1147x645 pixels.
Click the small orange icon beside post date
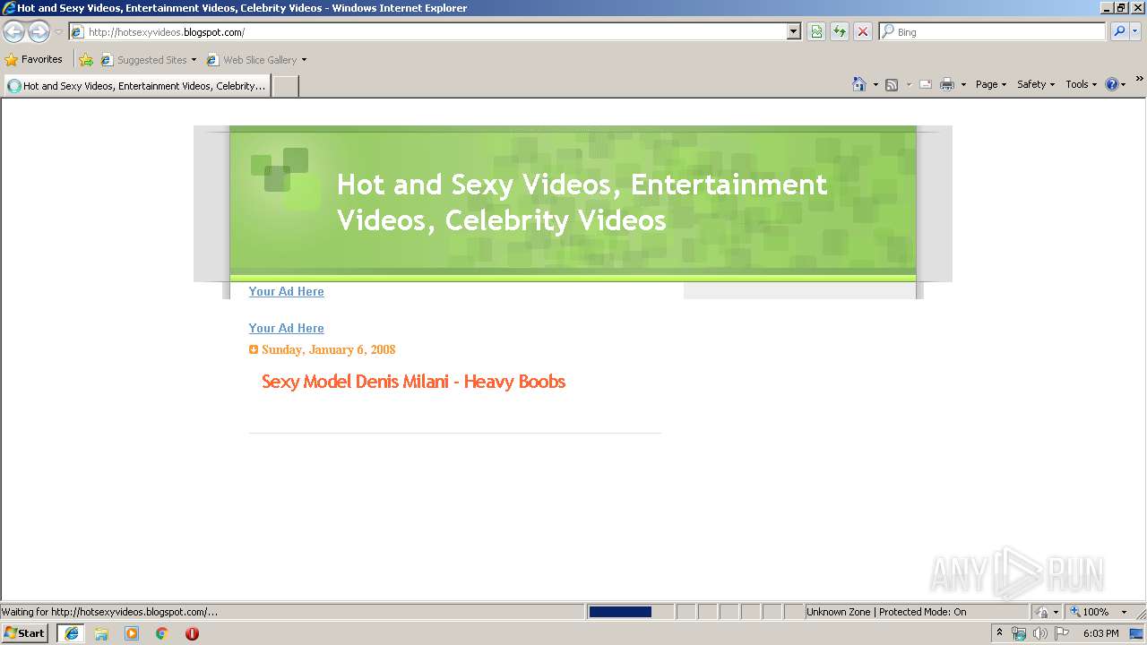coord(254,349)
